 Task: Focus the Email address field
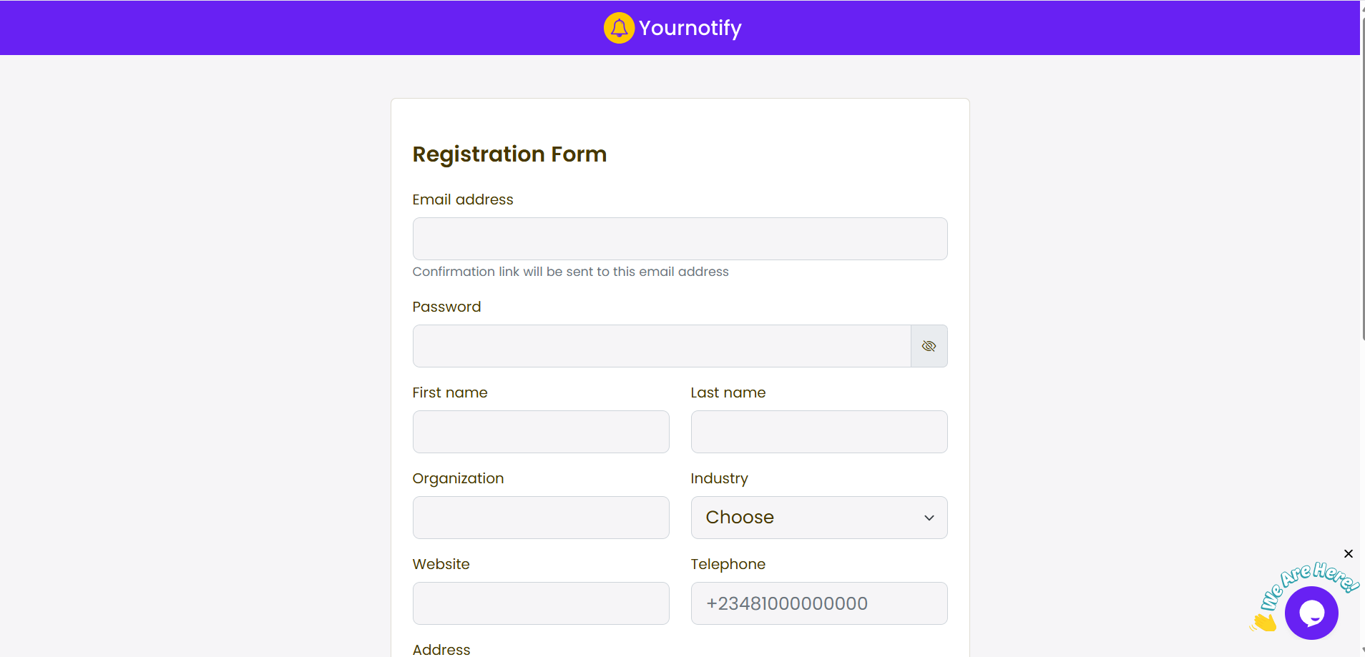[x=680, y=239]
